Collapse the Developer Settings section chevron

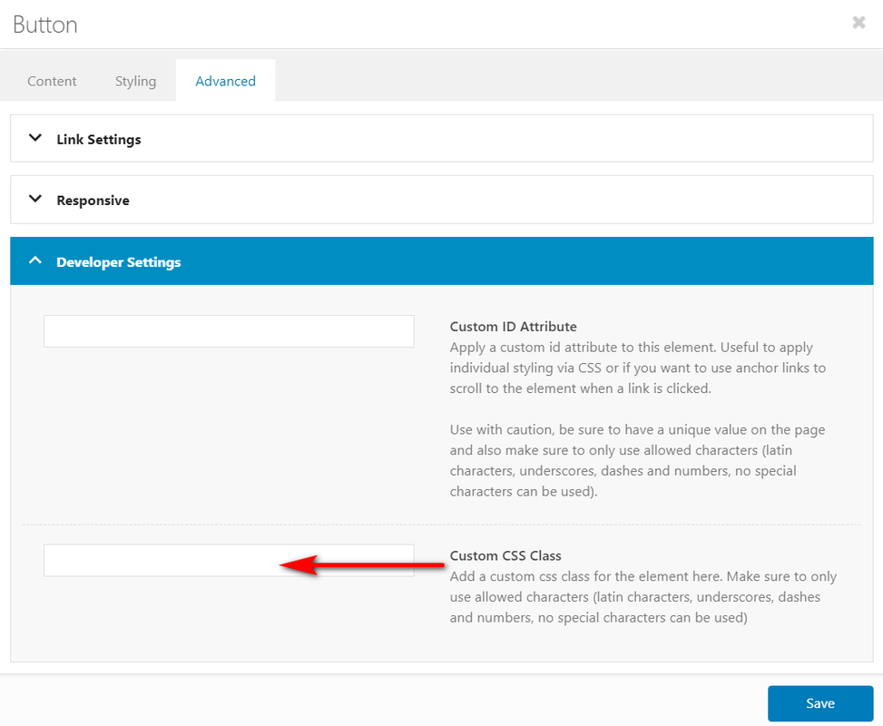coord(34,260)
